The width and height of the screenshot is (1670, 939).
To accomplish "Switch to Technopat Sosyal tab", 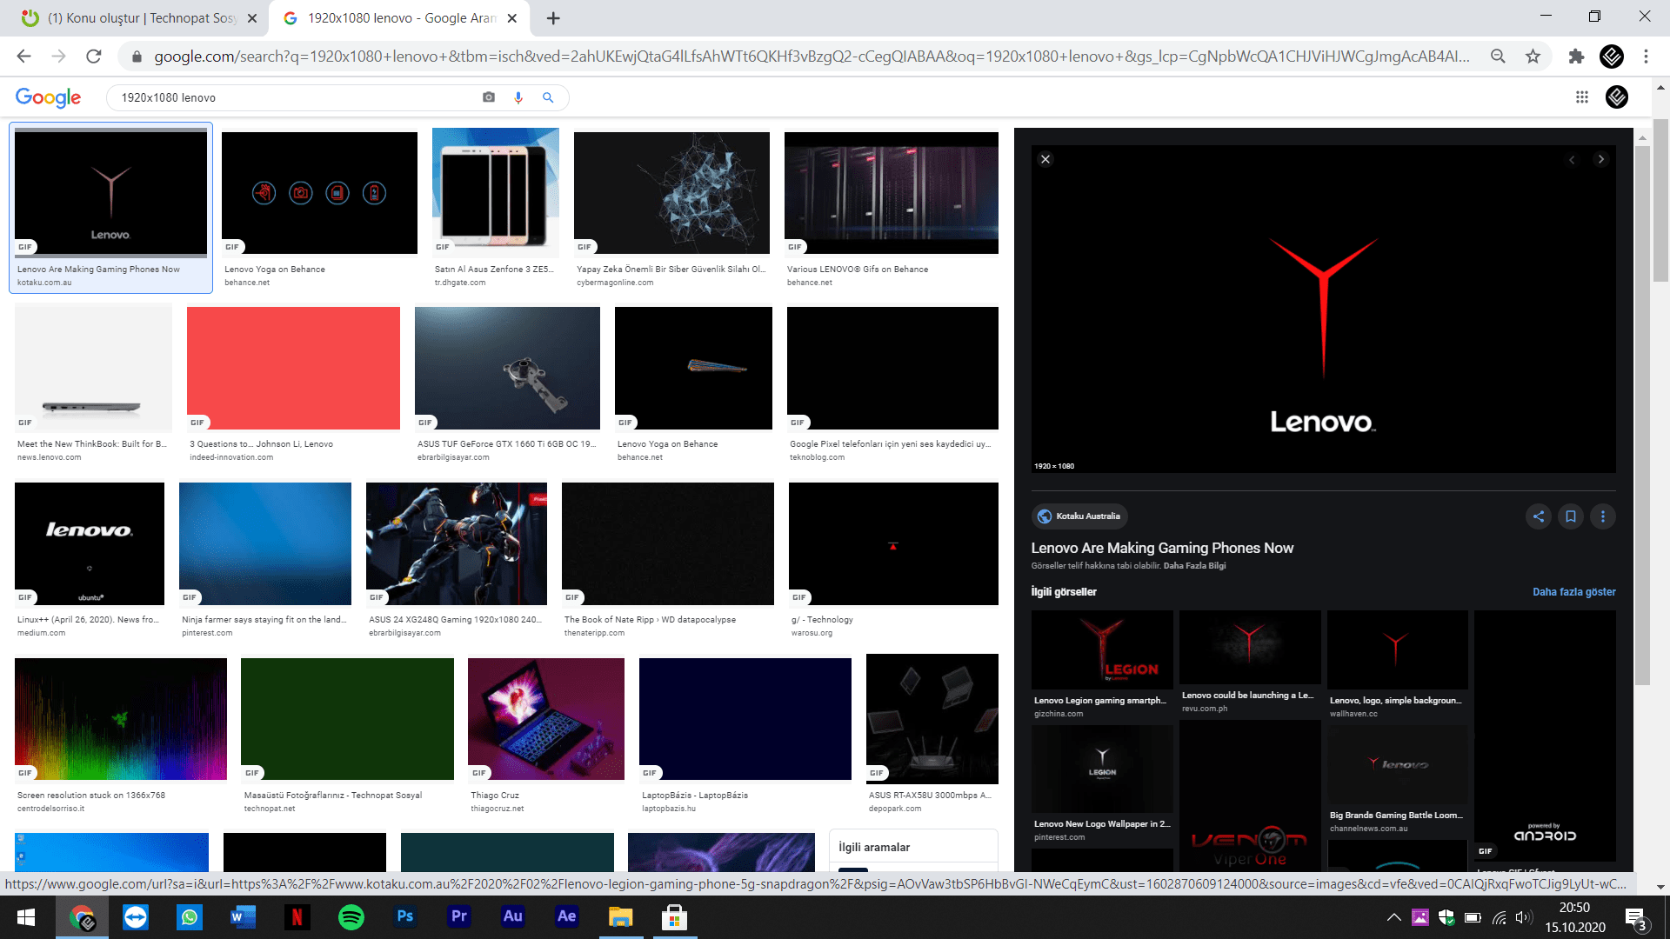I will [139, 17].
